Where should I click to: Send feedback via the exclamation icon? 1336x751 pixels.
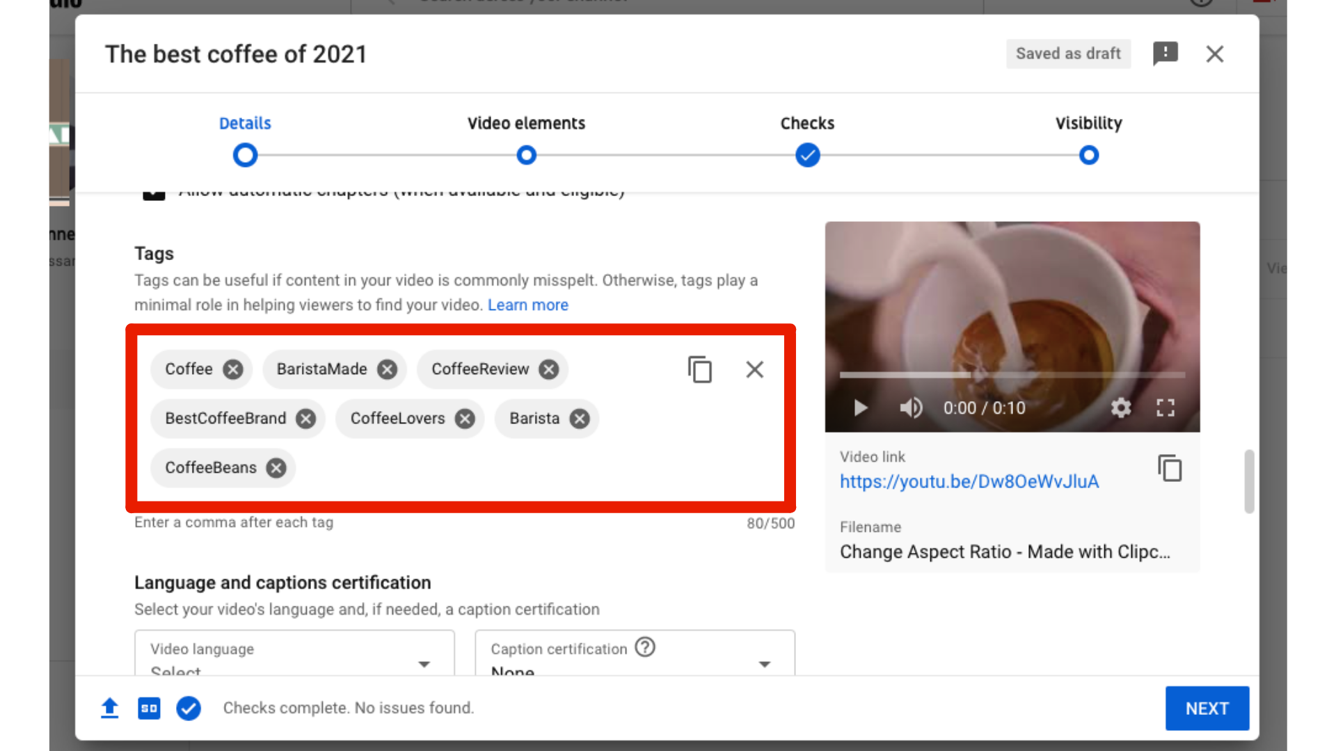click(x=1166, y=54)
